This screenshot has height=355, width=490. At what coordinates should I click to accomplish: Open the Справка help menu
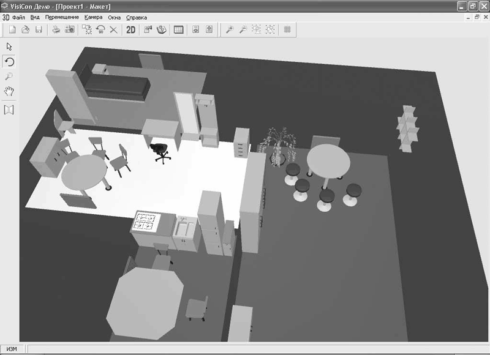coord(136,18)
